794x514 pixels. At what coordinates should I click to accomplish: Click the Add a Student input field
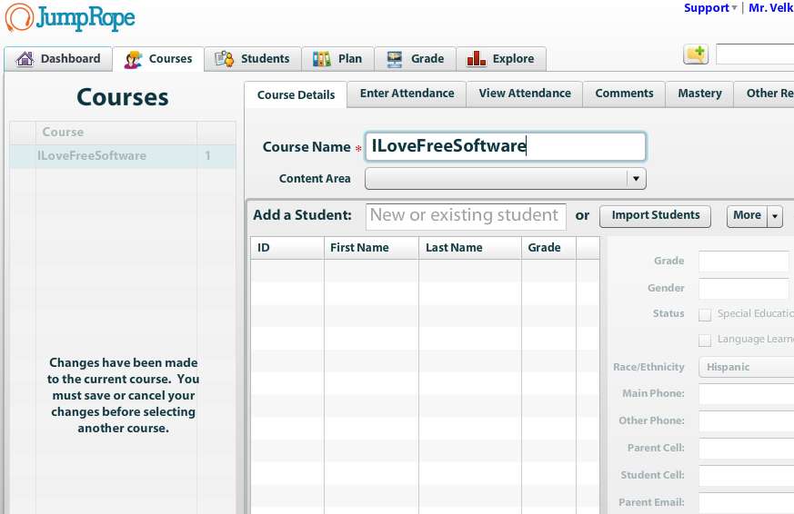466,215
